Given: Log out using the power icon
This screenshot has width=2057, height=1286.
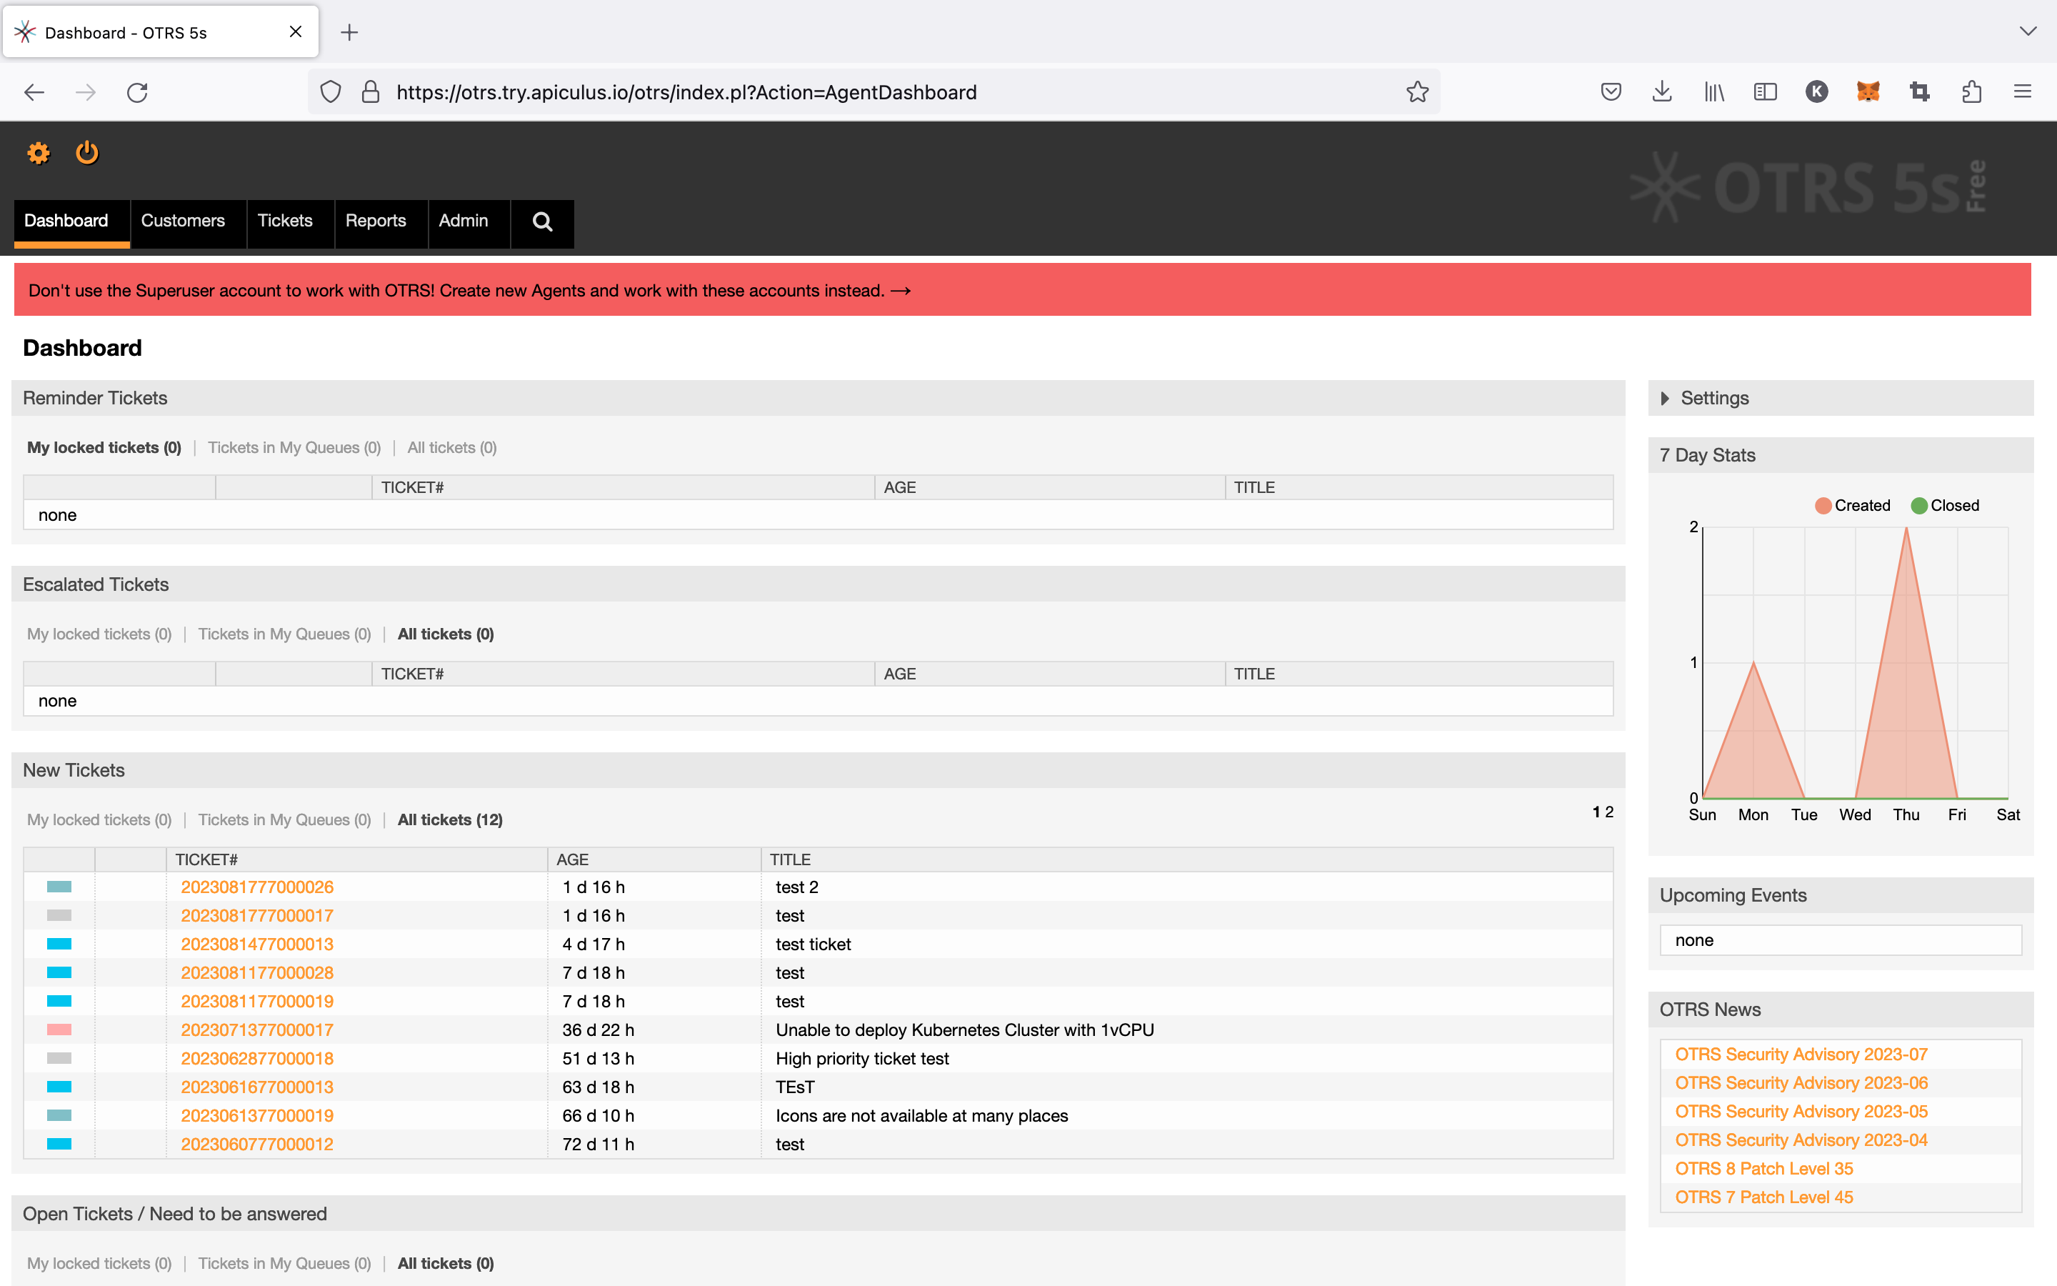Looking at the screenshot, I should coord(88,153).
